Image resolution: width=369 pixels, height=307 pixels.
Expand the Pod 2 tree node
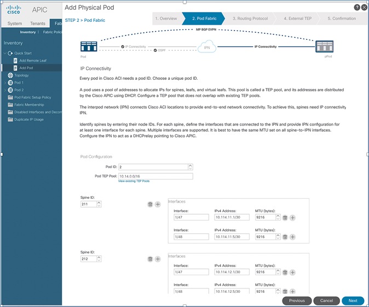[5, 90]
